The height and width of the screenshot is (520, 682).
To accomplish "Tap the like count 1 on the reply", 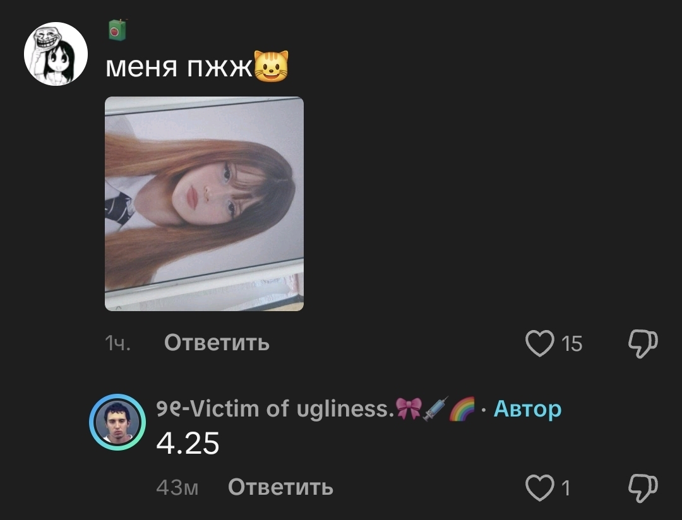I will click(565, 488).
